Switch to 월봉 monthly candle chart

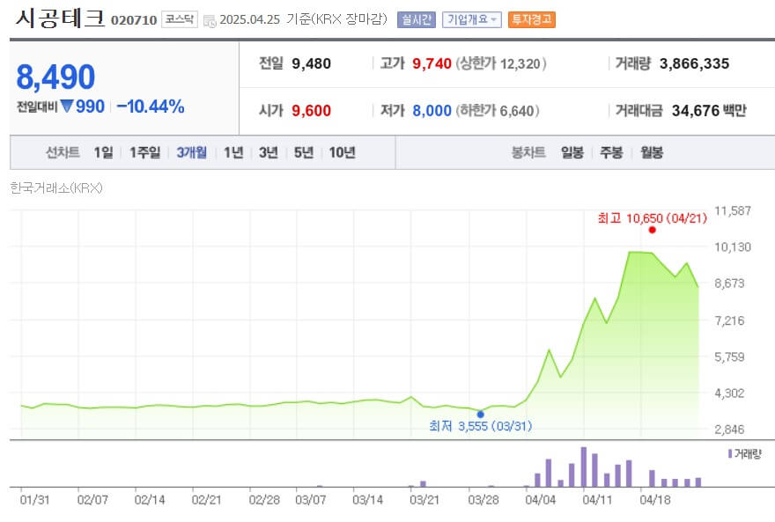(652, 152)
